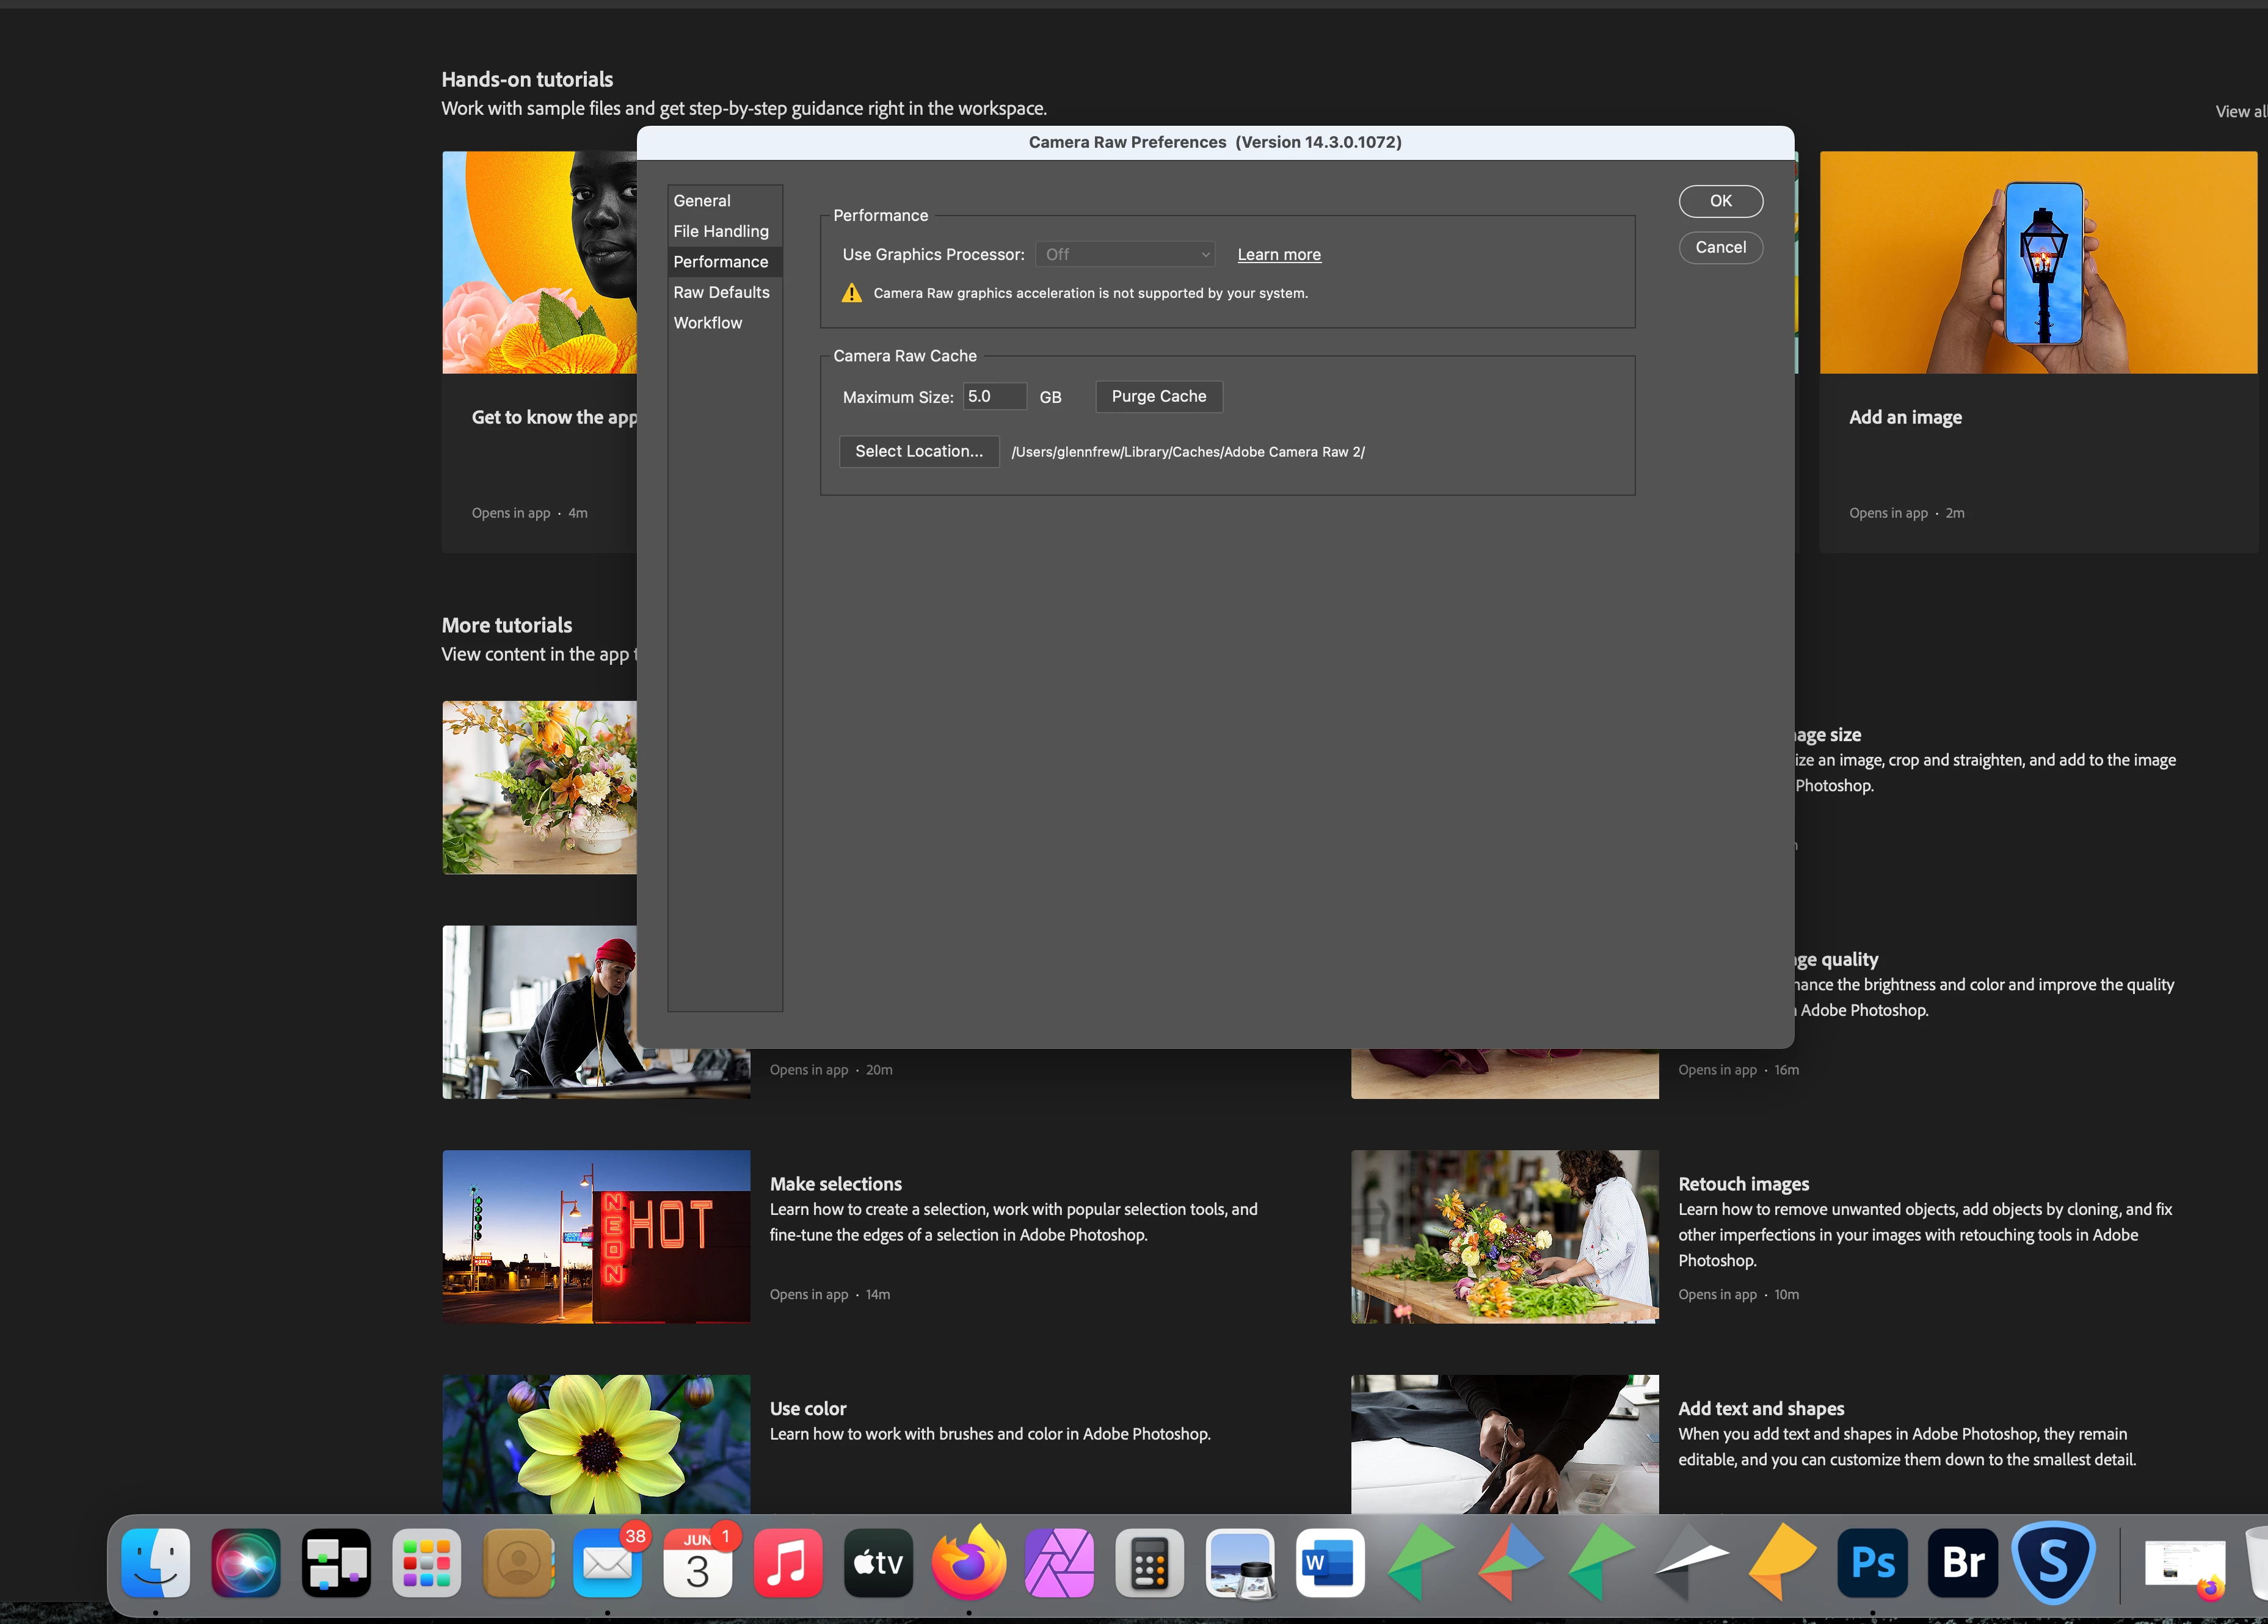Open Affinity Photo from the dock
This screenshot has width=2268, height=1624.
(1059, 1562)
